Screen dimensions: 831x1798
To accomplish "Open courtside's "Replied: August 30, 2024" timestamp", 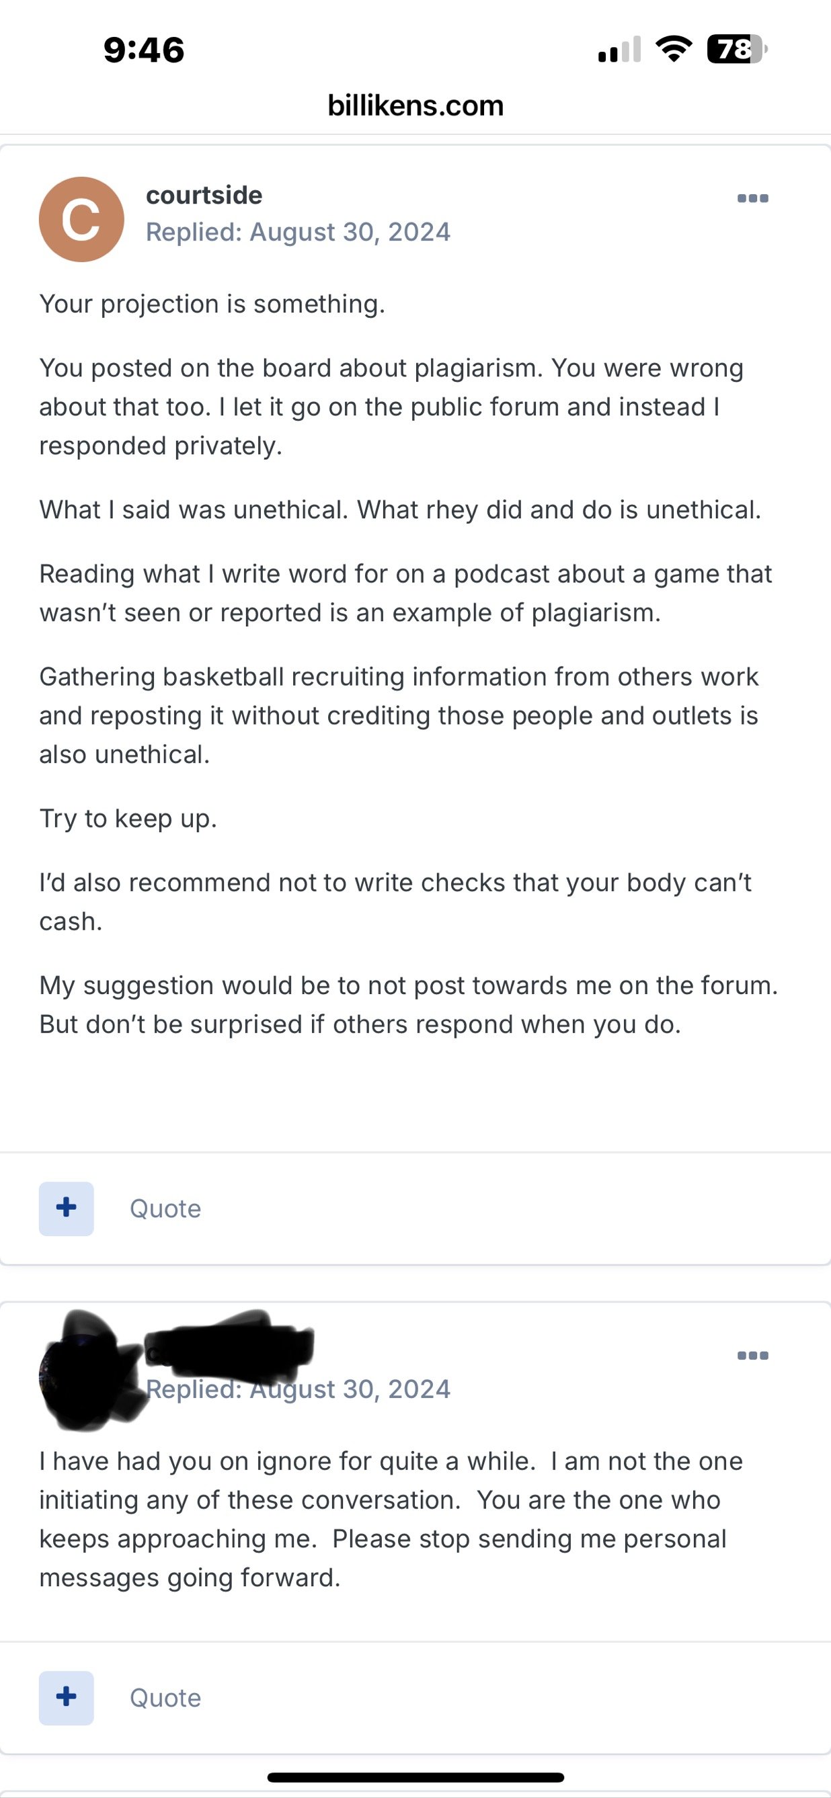I will click(x=299, y=233).
